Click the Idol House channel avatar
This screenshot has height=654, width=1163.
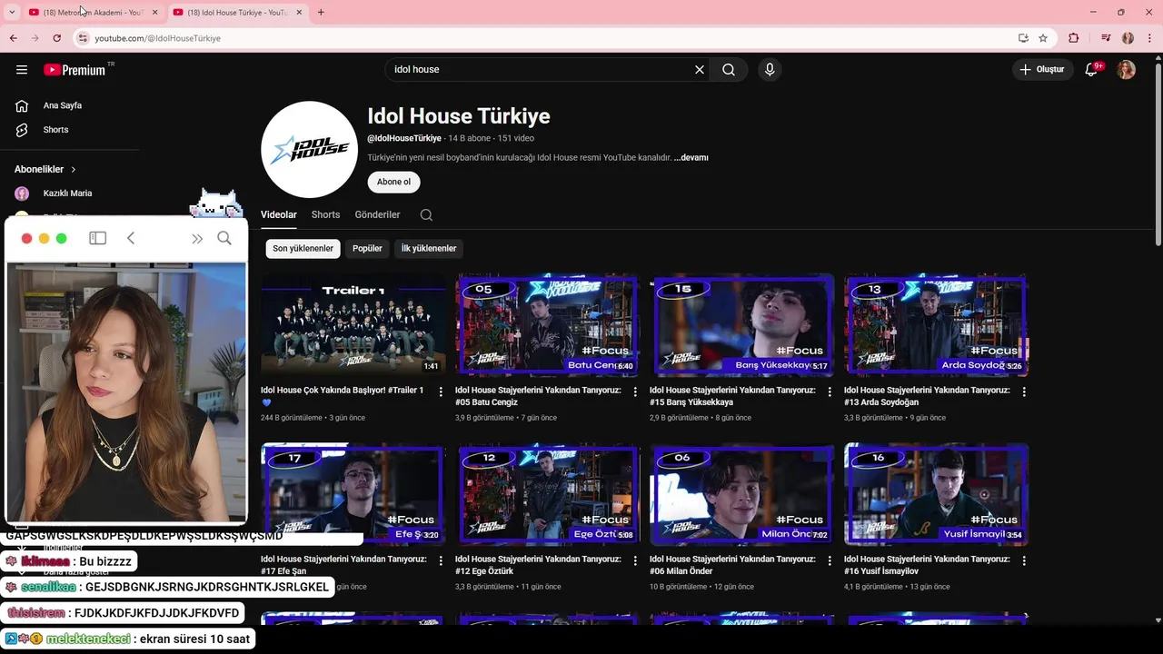(309, 150)
